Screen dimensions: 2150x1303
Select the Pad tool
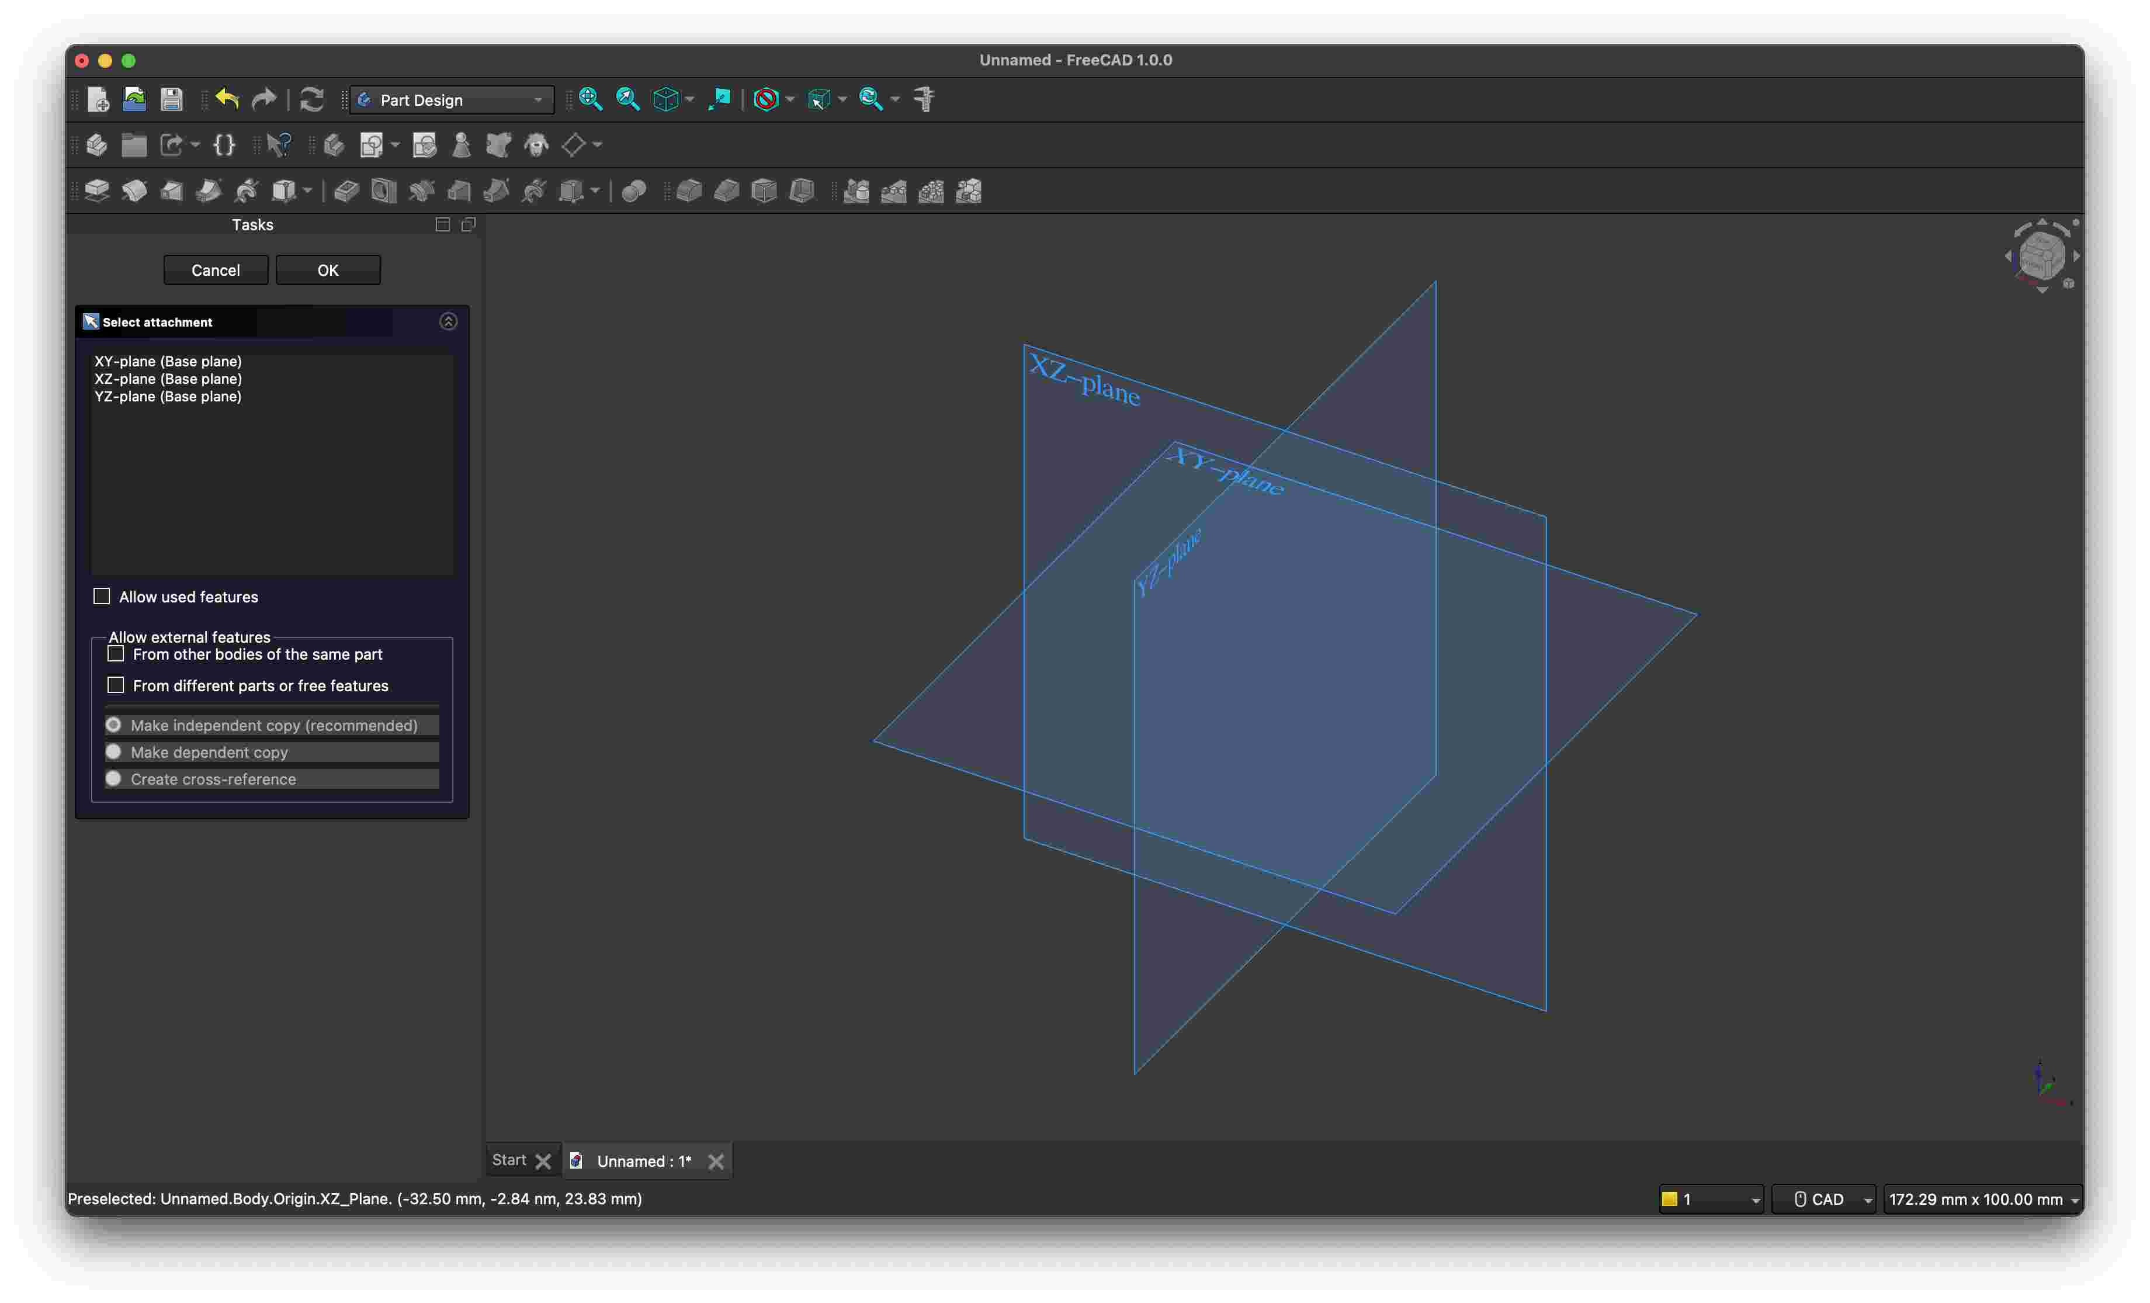click(97, 191)
